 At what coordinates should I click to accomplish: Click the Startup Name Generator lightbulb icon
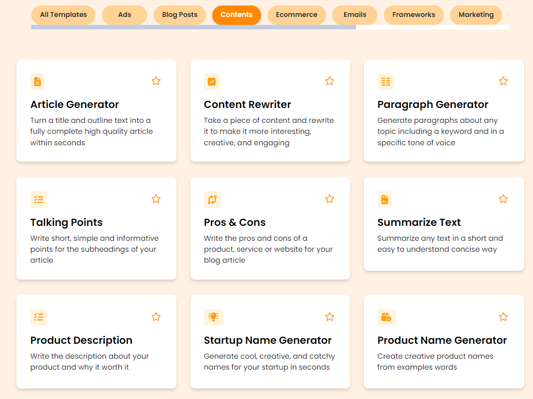pos(213,317)
